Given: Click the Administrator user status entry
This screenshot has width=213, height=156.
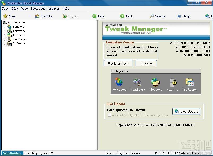Looking at the screenshot, I should (x=178, y=153).
